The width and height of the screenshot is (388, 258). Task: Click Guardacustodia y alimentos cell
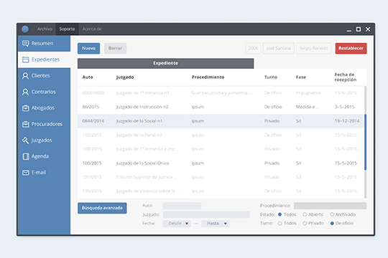[x=222, y=93]
